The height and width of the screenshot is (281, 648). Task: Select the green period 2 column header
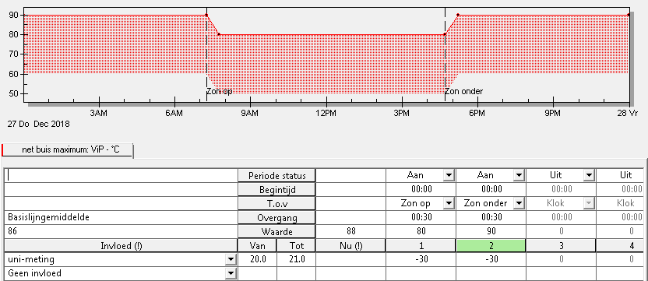coord(491,246)
